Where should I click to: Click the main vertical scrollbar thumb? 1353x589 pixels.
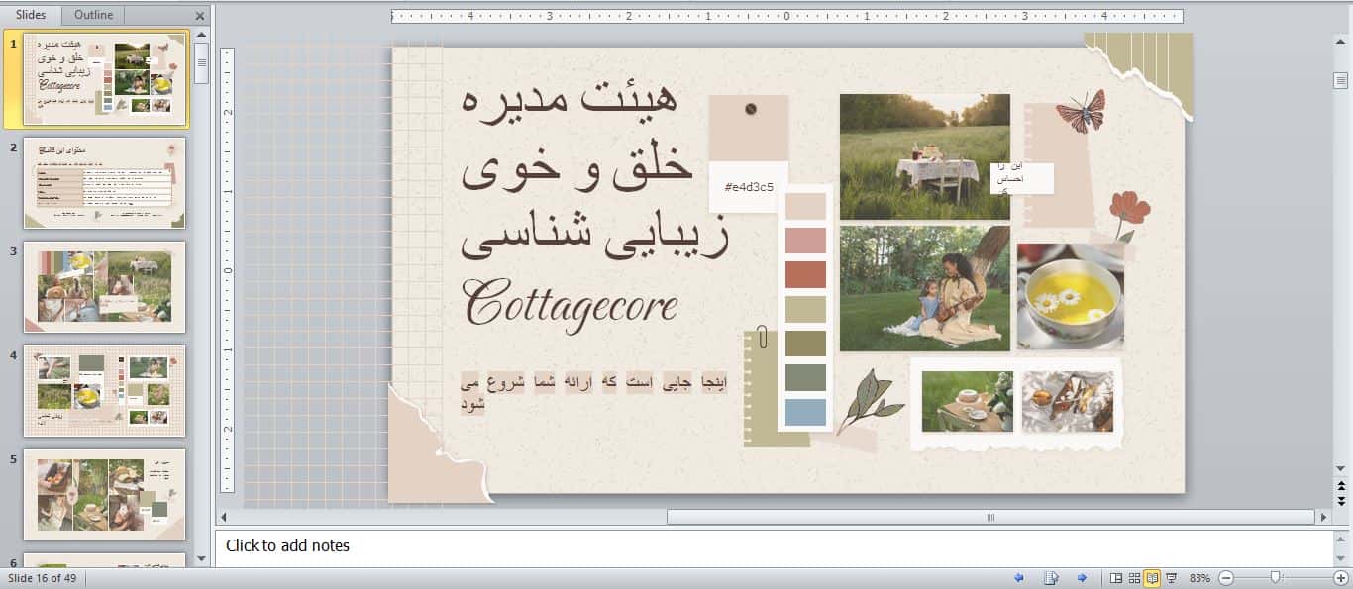pos(1341,81)
